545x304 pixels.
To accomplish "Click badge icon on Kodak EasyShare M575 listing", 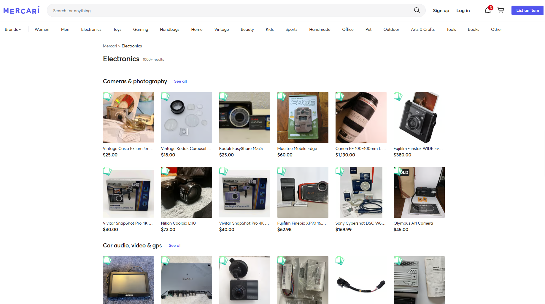I will click(x=224, y=97).
